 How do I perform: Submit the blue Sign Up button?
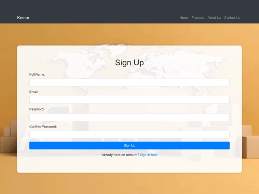(x=129, y=146)
